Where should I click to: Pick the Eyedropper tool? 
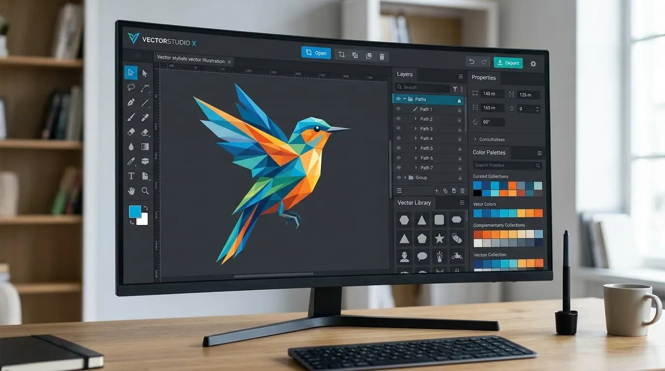tap(131, 161)
